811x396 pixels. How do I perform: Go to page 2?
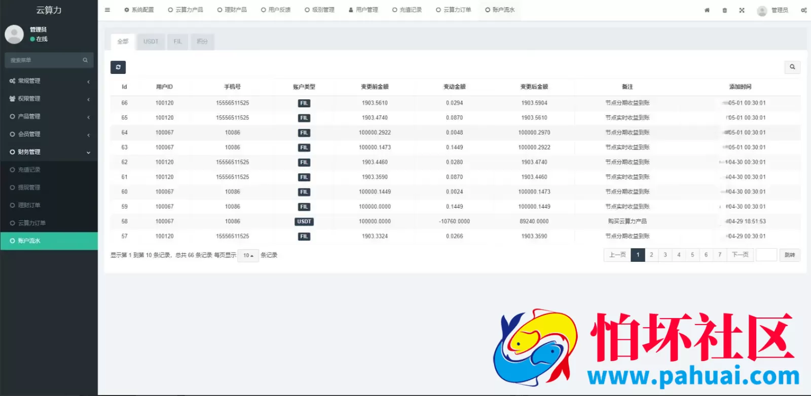click(651, 255)
